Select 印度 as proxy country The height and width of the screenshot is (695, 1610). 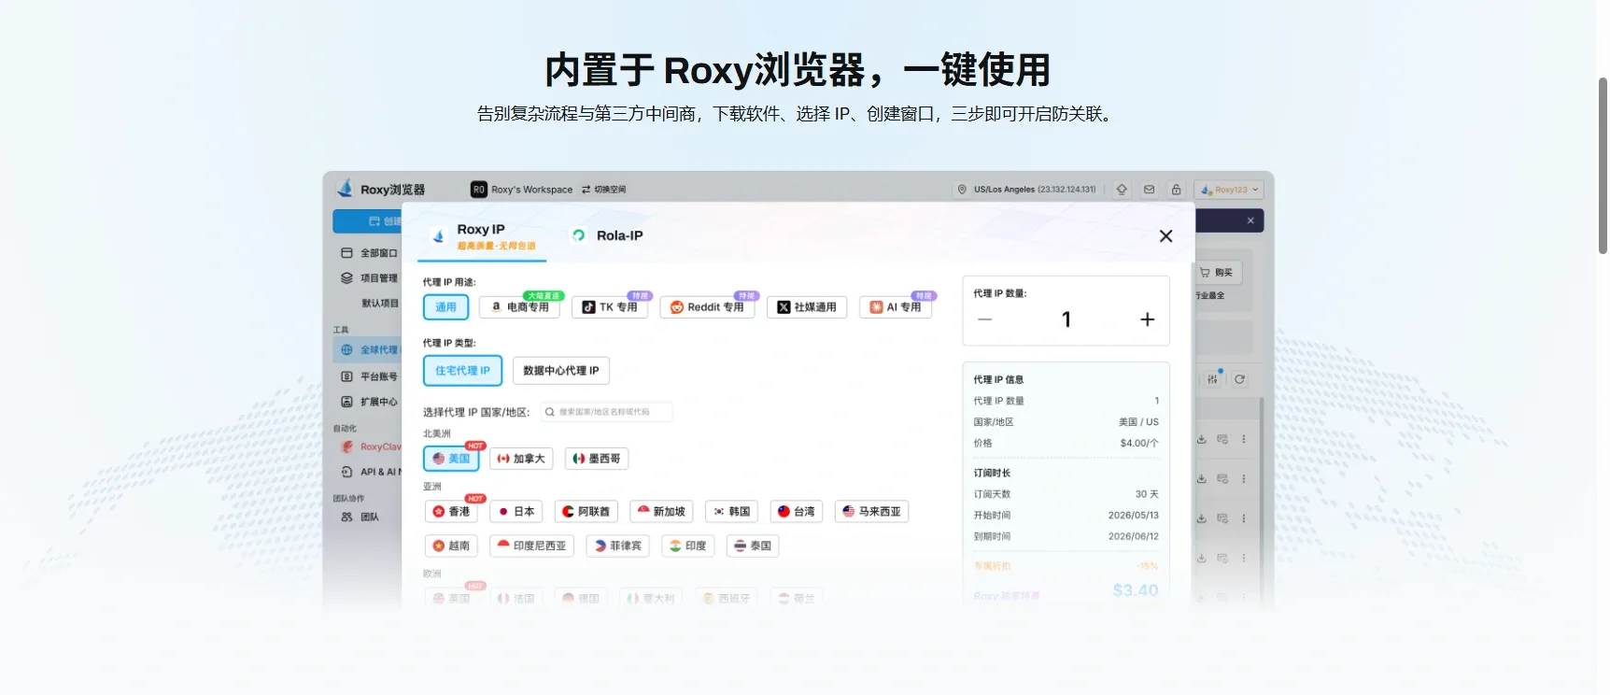(688, 546)
